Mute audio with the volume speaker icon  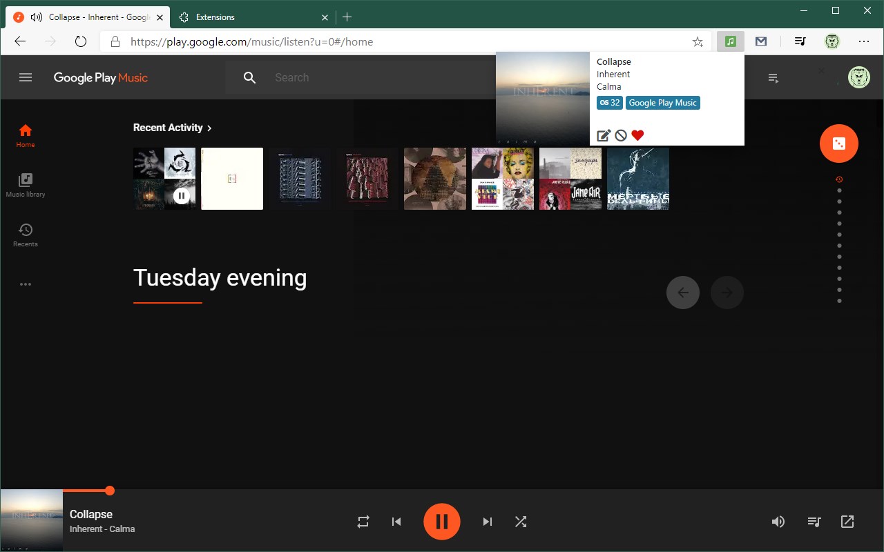778,522
